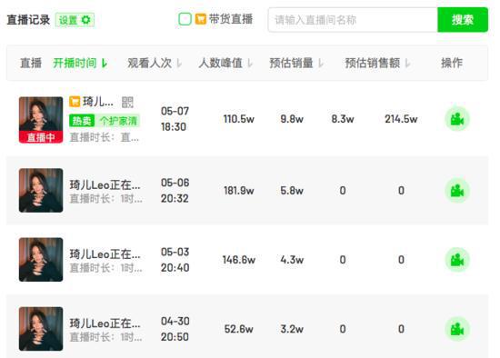Sort by 预估销售额 column
This screenshot has height=358, width=500.
click(377, 63)
